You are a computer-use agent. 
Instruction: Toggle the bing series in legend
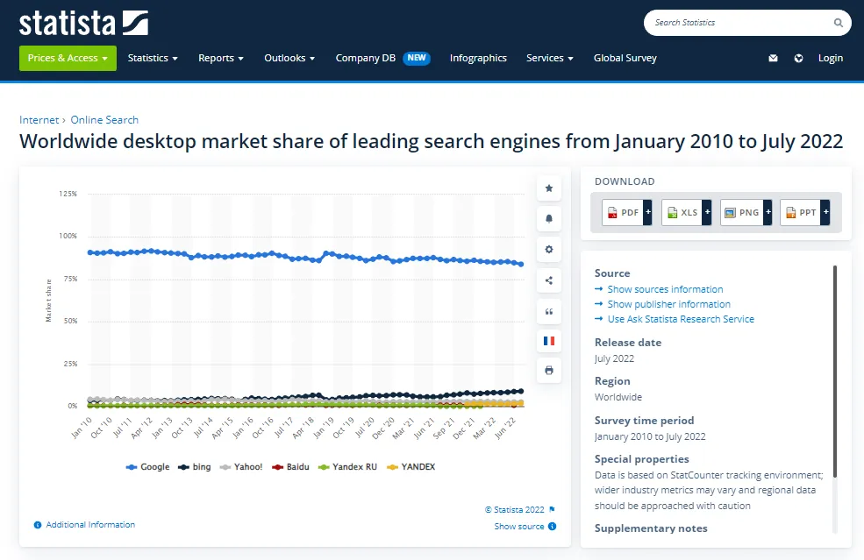[x=195, y=467]
